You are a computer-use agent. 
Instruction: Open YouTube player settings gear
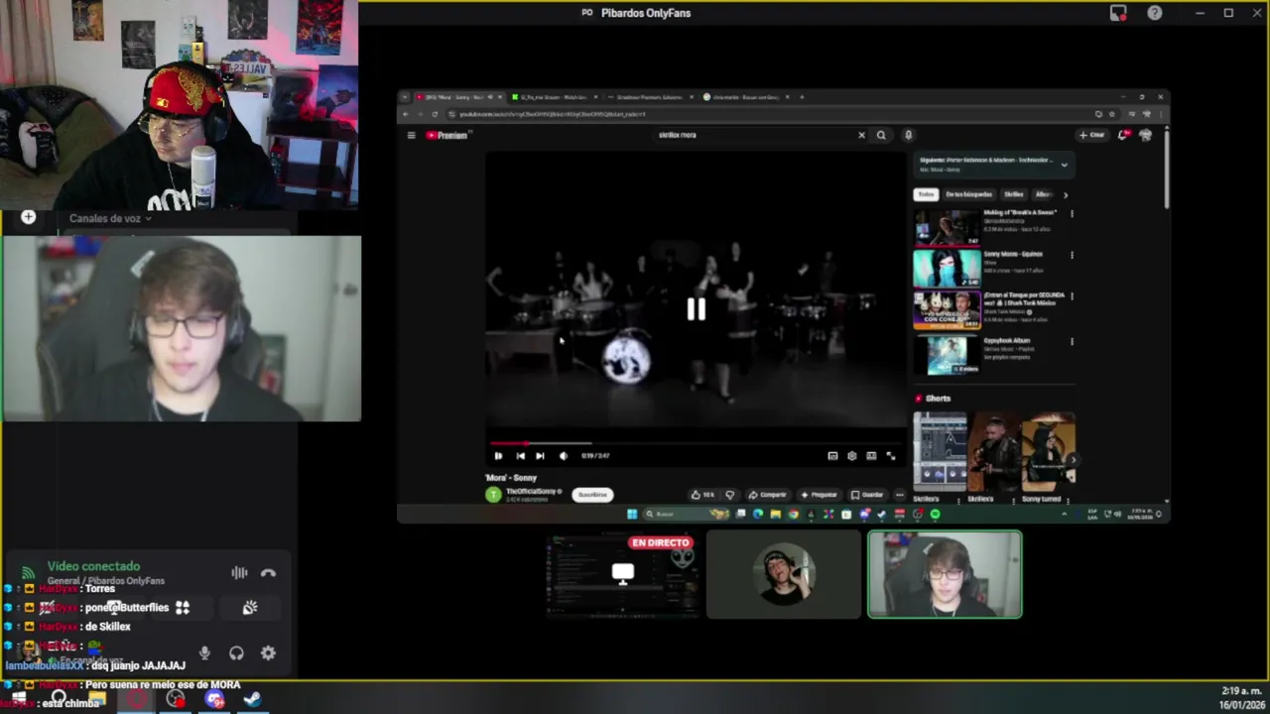coord(851,455)
